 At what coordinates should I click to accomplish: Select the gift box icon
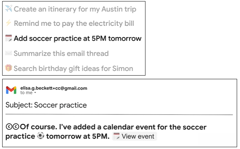pyautogui.click(x=9, y=68)
